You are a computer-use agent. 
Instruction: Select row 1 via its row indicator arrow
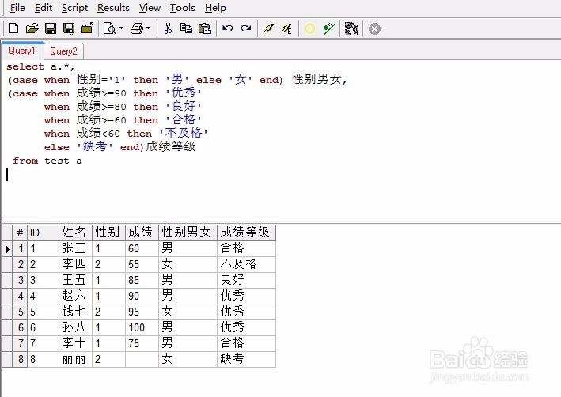pos(7,248)
